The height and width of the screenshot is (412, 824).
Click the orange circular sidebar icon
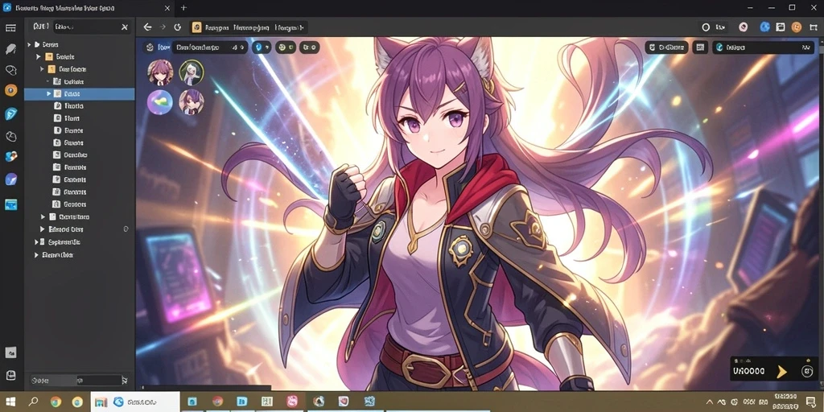click(x=10, y=90)
